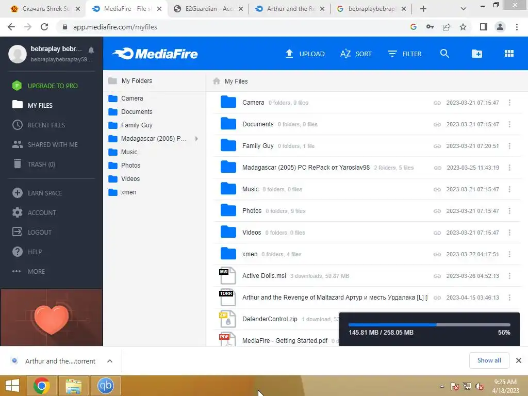Expand the Madagascar (2005) folder tree arrow
Viewport: 528px width, 396px height.
tap(196, 138)
